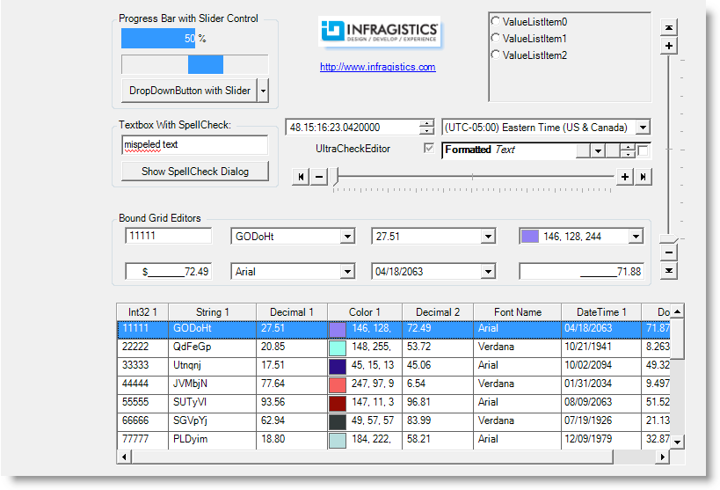Select the ValueListItem2 option
720x490 pixels.
pyautogui.click(x=496, y=55)
